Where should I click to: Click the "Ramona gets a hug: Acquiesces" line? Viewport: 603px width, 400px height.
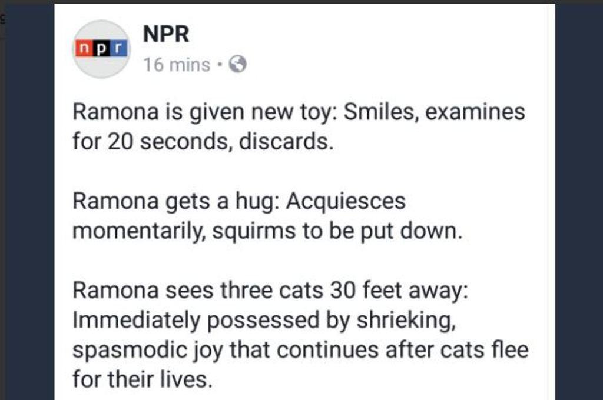click(x=239, y=202)
